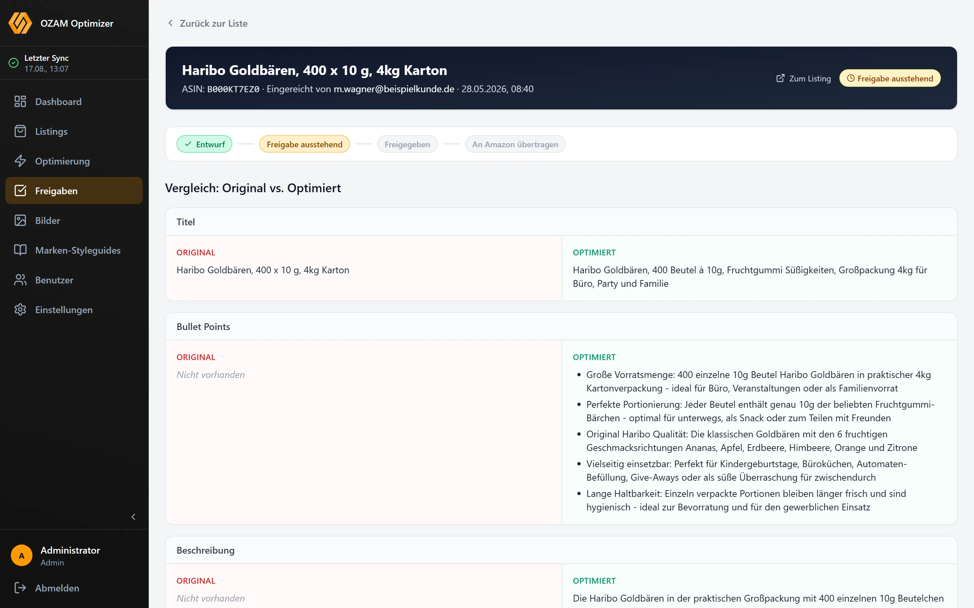Image resolution: width=974 pixels, height=608 pixels.
Task: Select the An Amazon übertragen step
Action: click(515, 144)
